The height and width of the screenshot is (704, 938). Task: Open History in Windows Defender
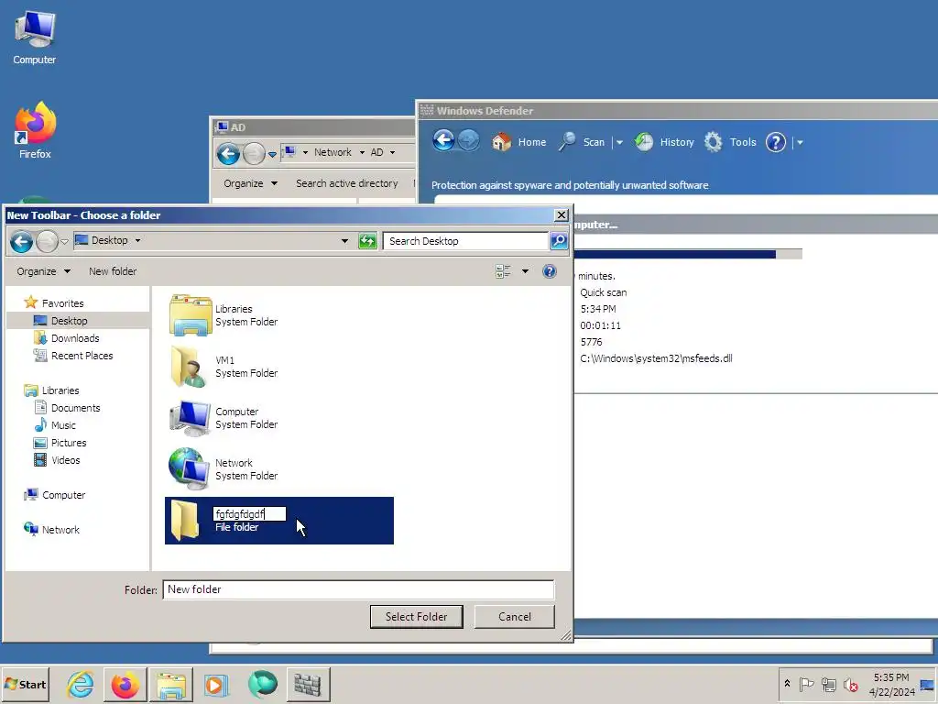coord(664,142)
